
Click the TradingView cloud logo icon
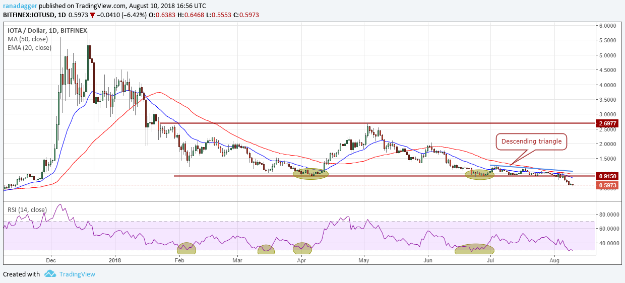pos(49,274)
